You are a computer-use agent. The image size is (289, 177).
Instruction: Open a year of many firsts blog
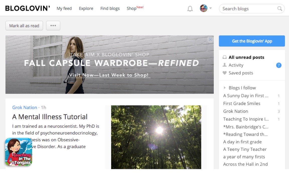[244, 157]
